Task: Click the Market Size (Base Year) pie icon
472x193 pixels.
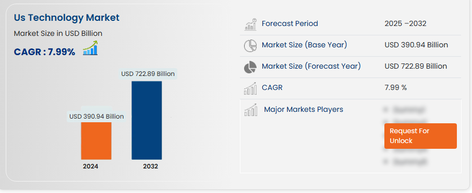Action: [250, 46]
